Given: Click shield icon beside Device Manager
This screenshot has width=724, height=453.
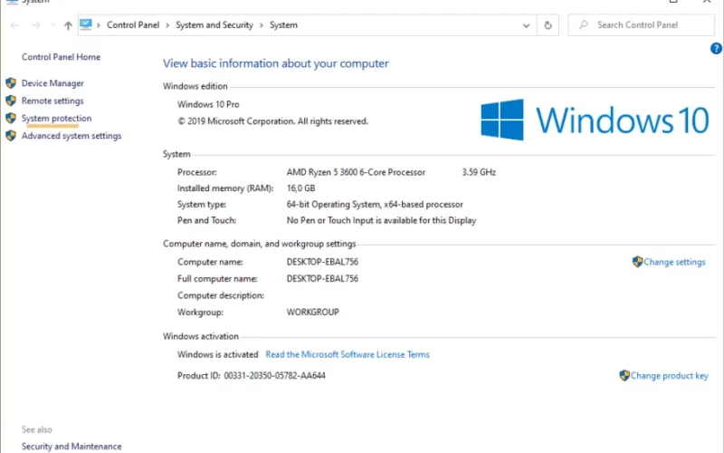Looking at the screenshot, I should (11, 83).
